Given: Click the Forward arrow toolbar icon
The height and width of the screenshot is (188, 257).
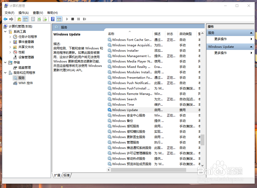Looking at the screenshot, I should tap(11, 19).
